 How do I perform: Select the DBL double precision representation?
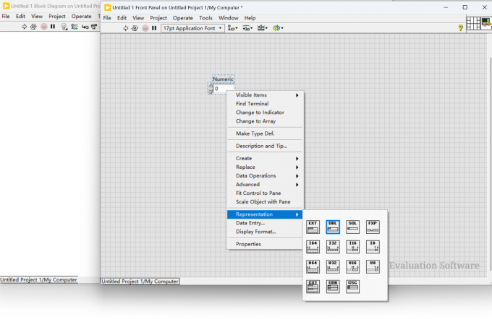tap(333, 227)
